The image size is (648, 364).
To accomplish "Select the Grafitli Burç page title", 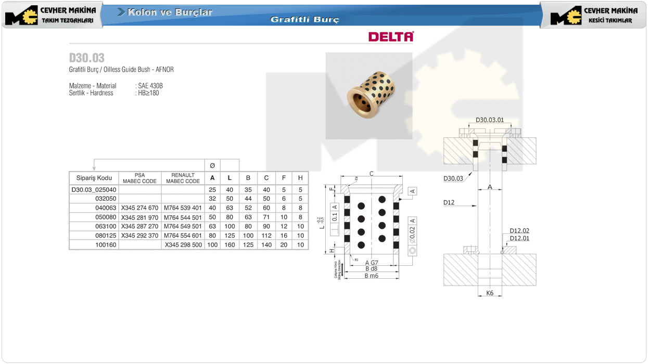I will tap(304, 20).
